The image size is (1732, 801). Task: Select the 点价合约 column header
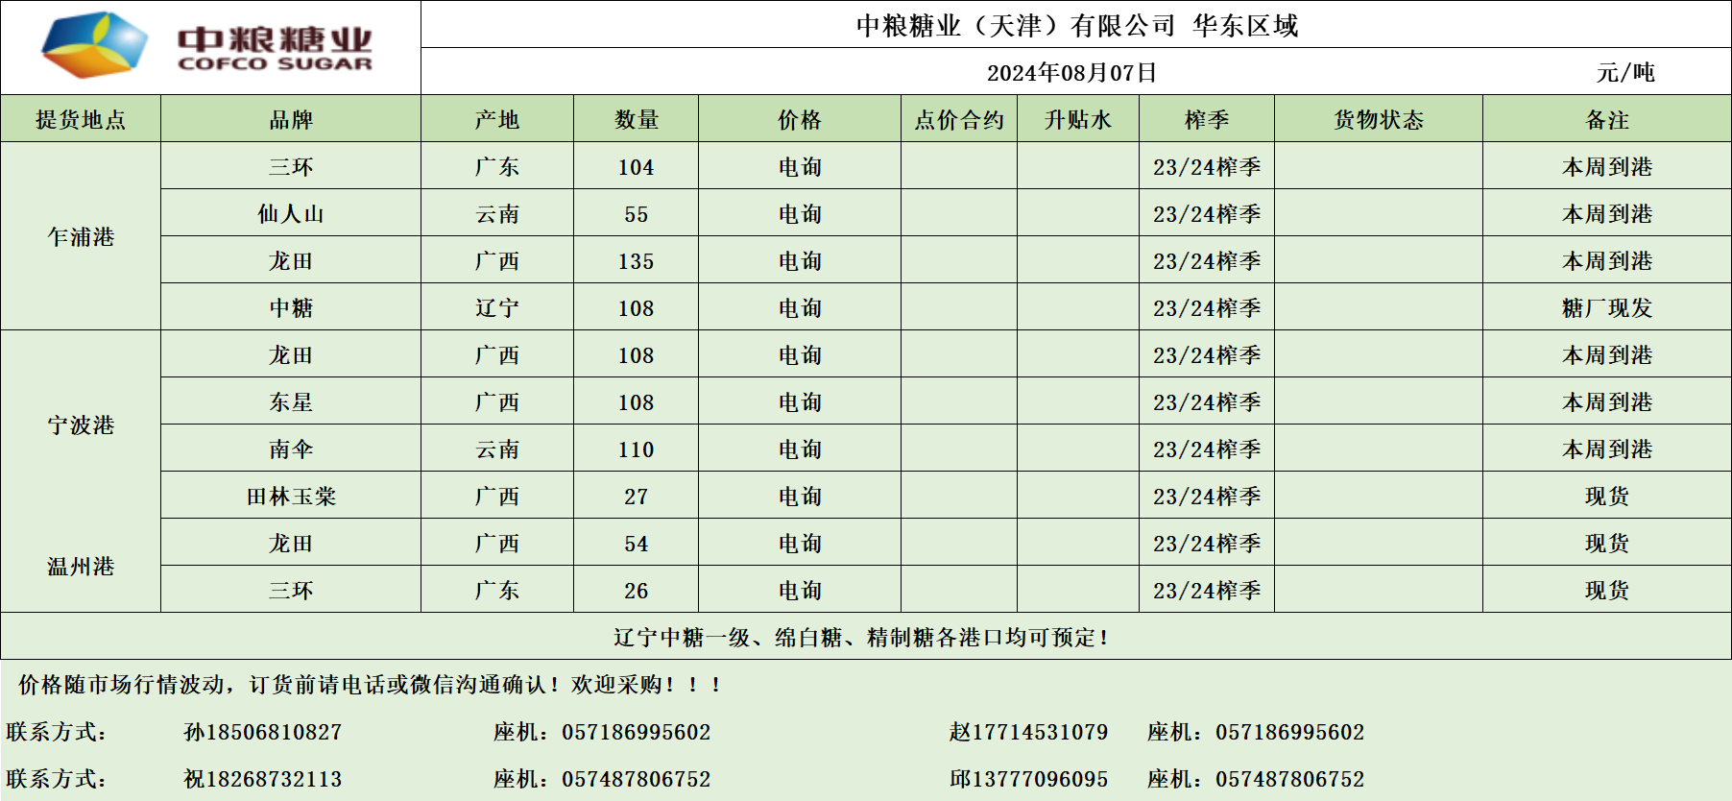[x=958, y=119]
